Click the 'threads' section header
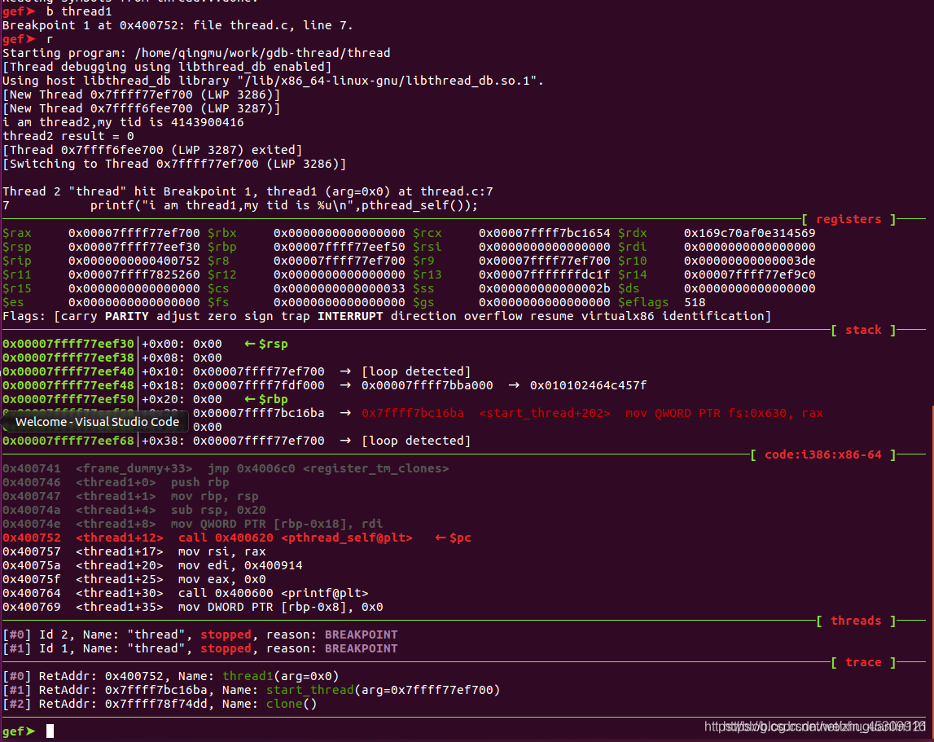Viewport: 934px width, 742px height. (x=856, y=621)
